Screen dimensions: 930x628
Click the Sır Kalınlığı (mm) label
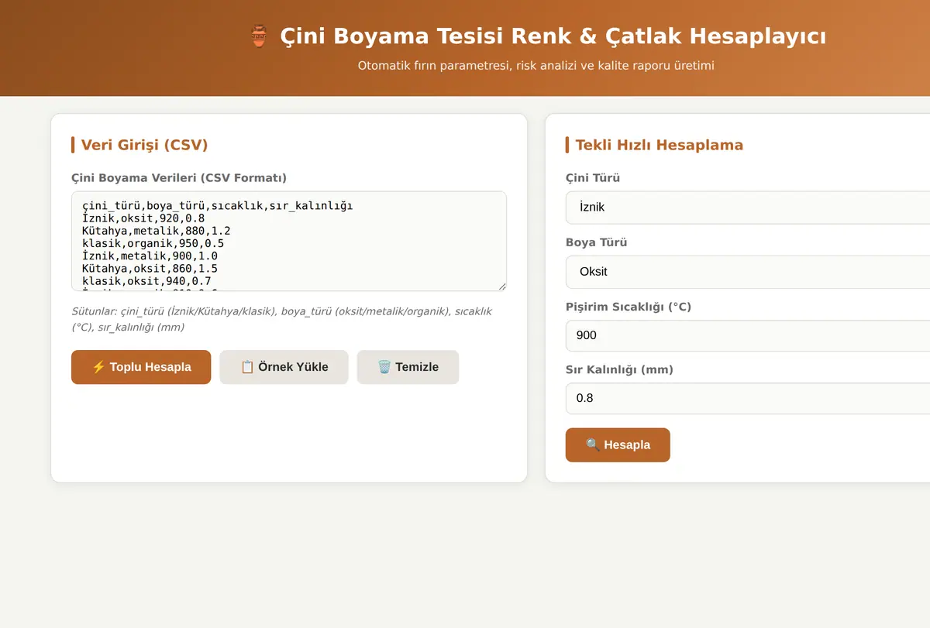(619, 370)
